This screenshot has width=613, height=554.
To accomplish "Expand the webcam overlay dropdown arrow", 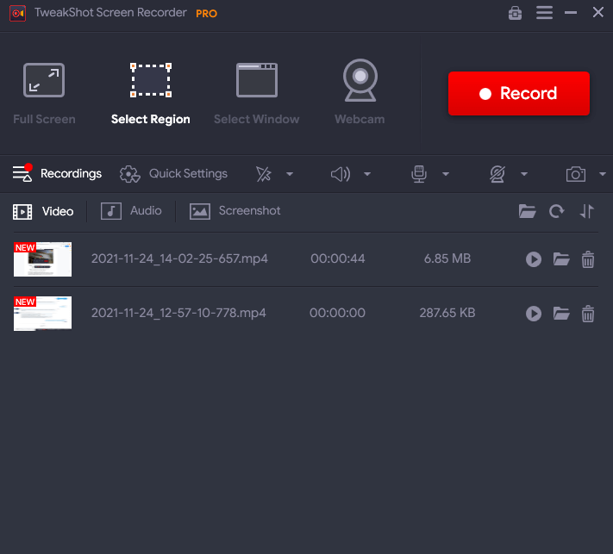I will click(524, 174).
